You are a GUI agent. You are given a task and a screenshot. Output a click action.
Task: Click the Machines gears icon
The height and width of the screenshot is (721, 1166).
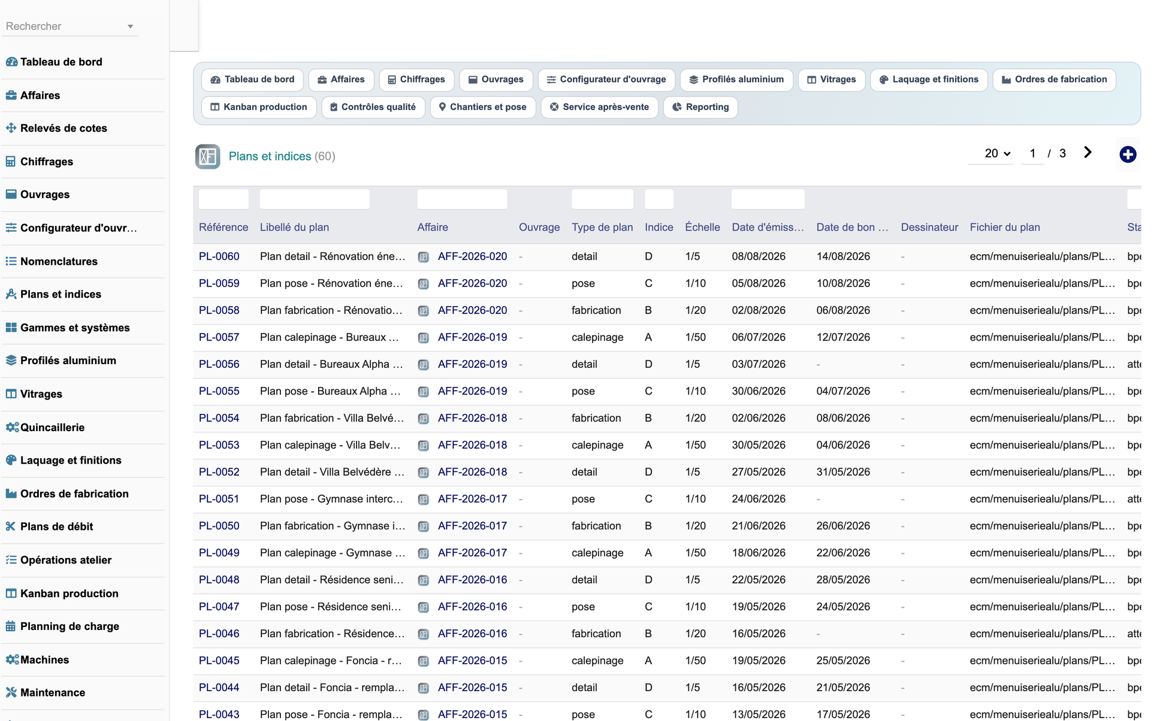click(x=12, y=660)
